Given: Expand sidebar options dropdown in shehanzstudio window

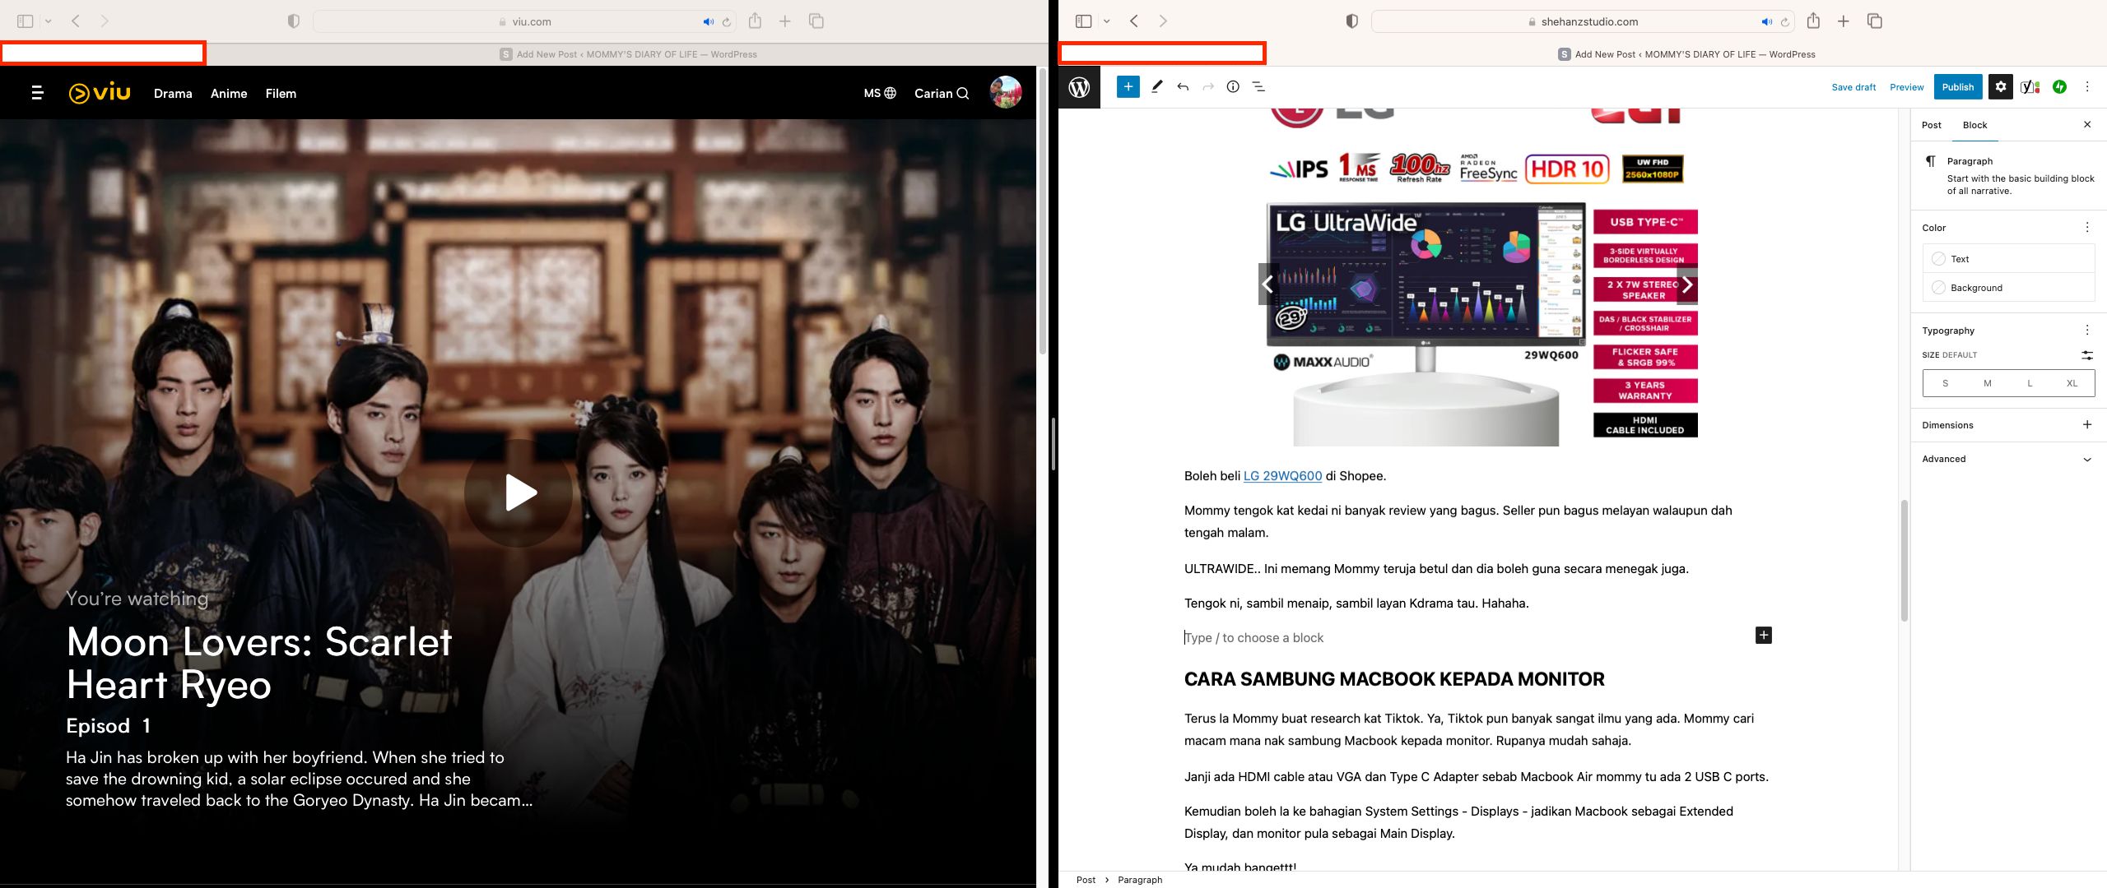Looking at the screenshot, I should (1107, 21).
